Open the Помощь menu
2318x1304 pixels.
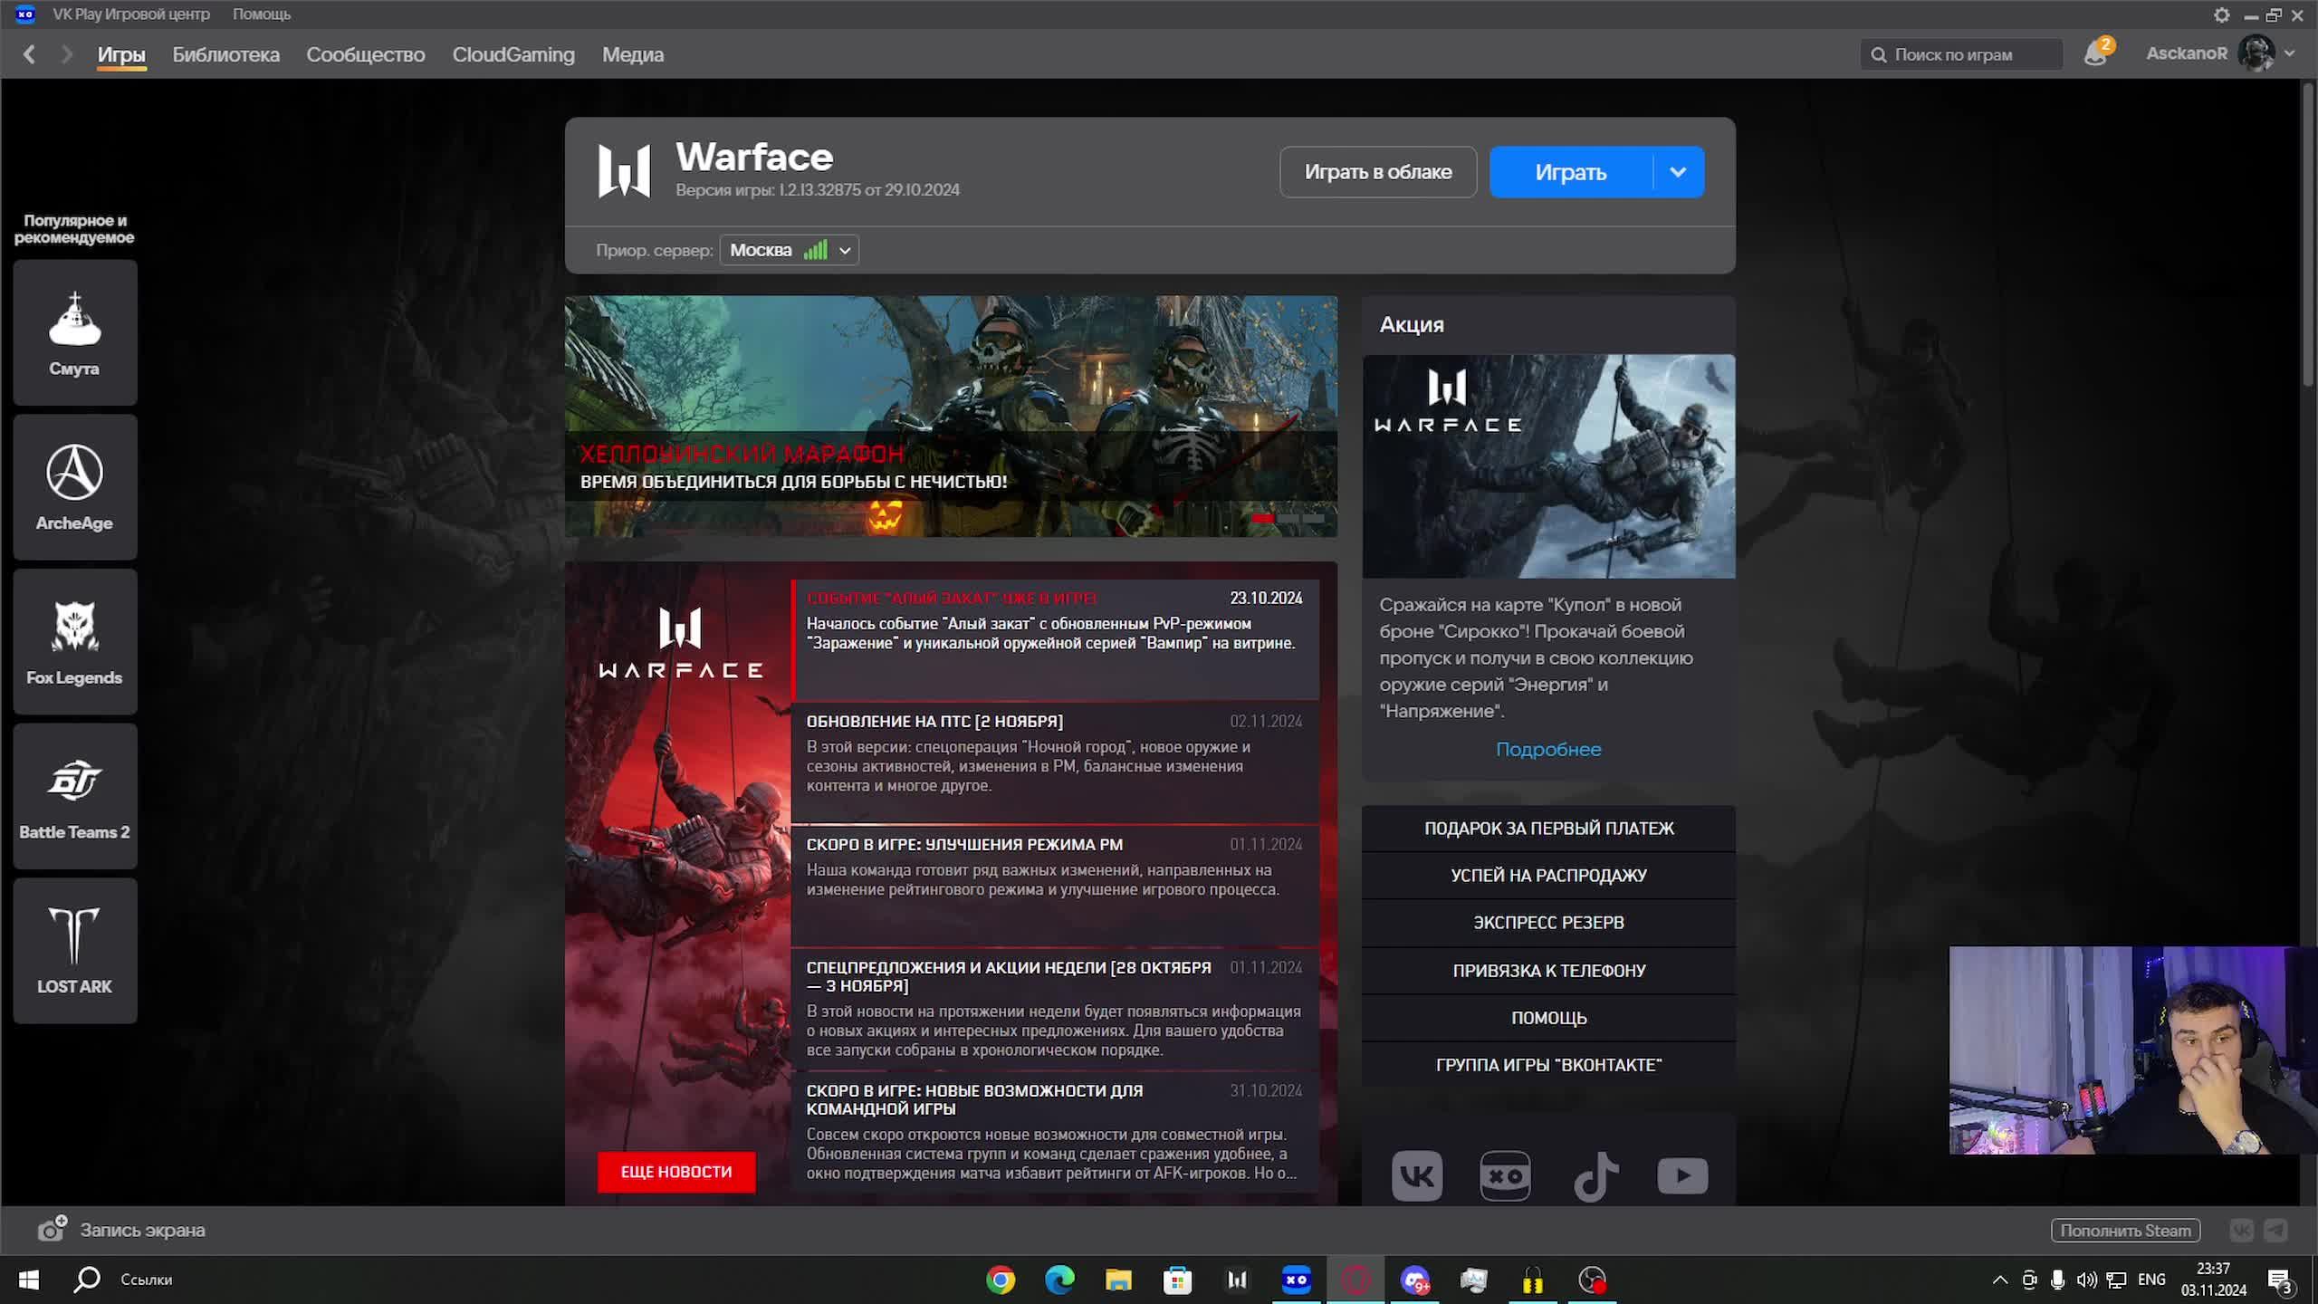[261, 14]
